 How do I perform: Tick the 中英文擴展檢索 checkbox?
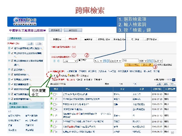pos(156,65)
